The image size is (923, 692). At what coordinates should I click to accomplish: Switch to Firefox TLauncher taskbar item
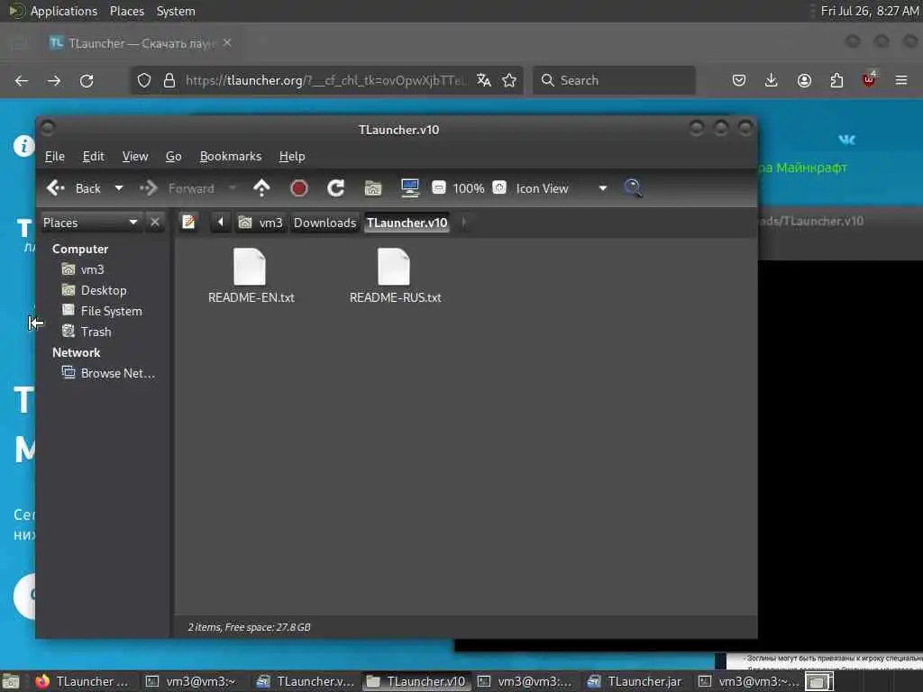tap(80, 681)
